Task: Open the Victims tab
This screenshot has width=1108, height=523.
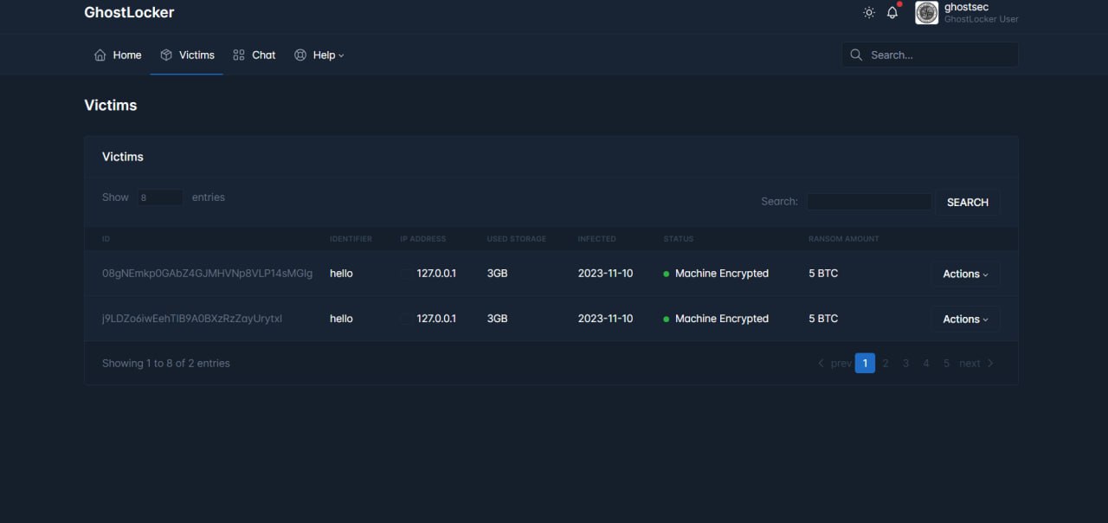Action: (196, 55)
